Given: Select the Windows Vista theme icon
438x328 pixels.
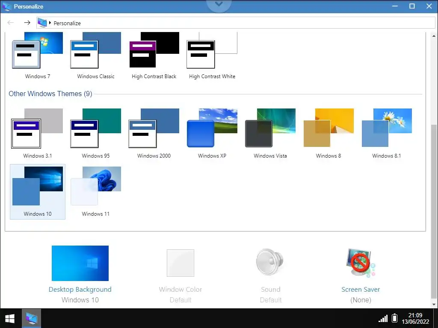Looking at the screenshot, I should (270, 128).
